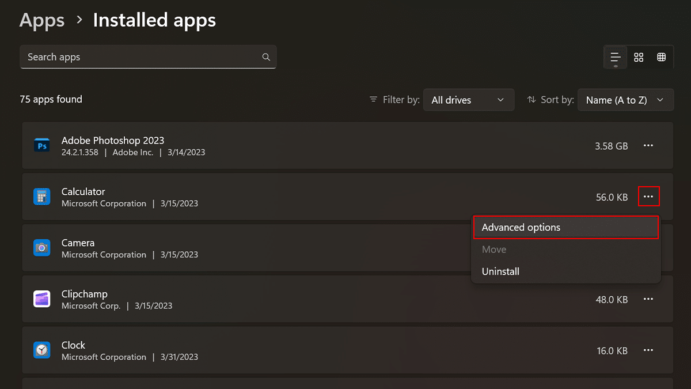
Task: Click the Camera app icon
Action: pyautogui.click(x=42, y=248)
